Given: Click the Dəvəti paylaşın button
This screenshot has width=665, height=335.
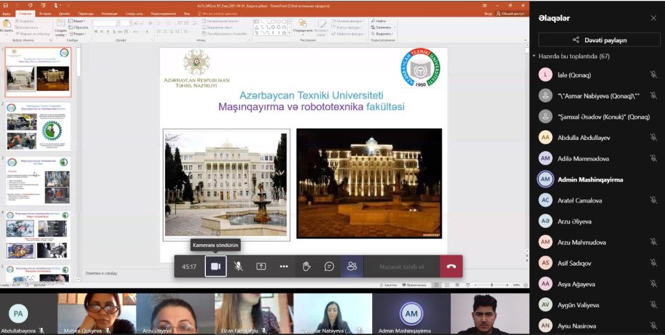Looking at the screenshot, I should [x=599, y=40].
